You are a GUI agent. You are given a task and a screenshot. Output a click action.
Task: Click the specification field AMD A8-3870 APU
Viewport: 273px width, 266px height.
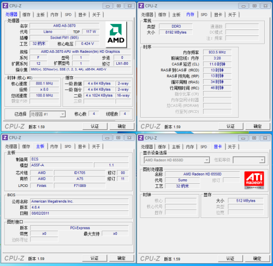(80, 52)
